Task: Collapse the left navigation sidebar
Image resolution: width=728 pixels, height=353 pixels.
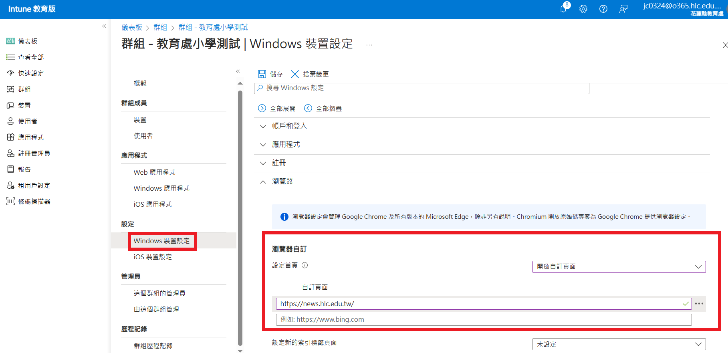Action: [104, 26]
